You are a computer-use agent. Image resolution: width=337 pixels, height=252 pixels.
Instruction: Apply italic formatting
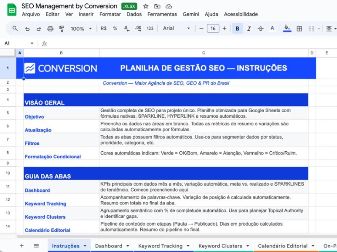click(x=250, y=29)
